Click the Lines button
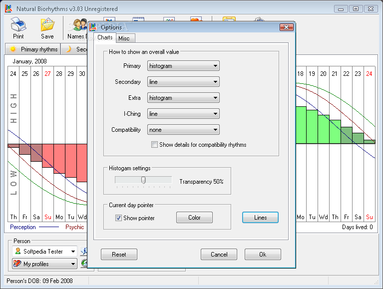This screenshot has width=383, height=289. point(260,218)
